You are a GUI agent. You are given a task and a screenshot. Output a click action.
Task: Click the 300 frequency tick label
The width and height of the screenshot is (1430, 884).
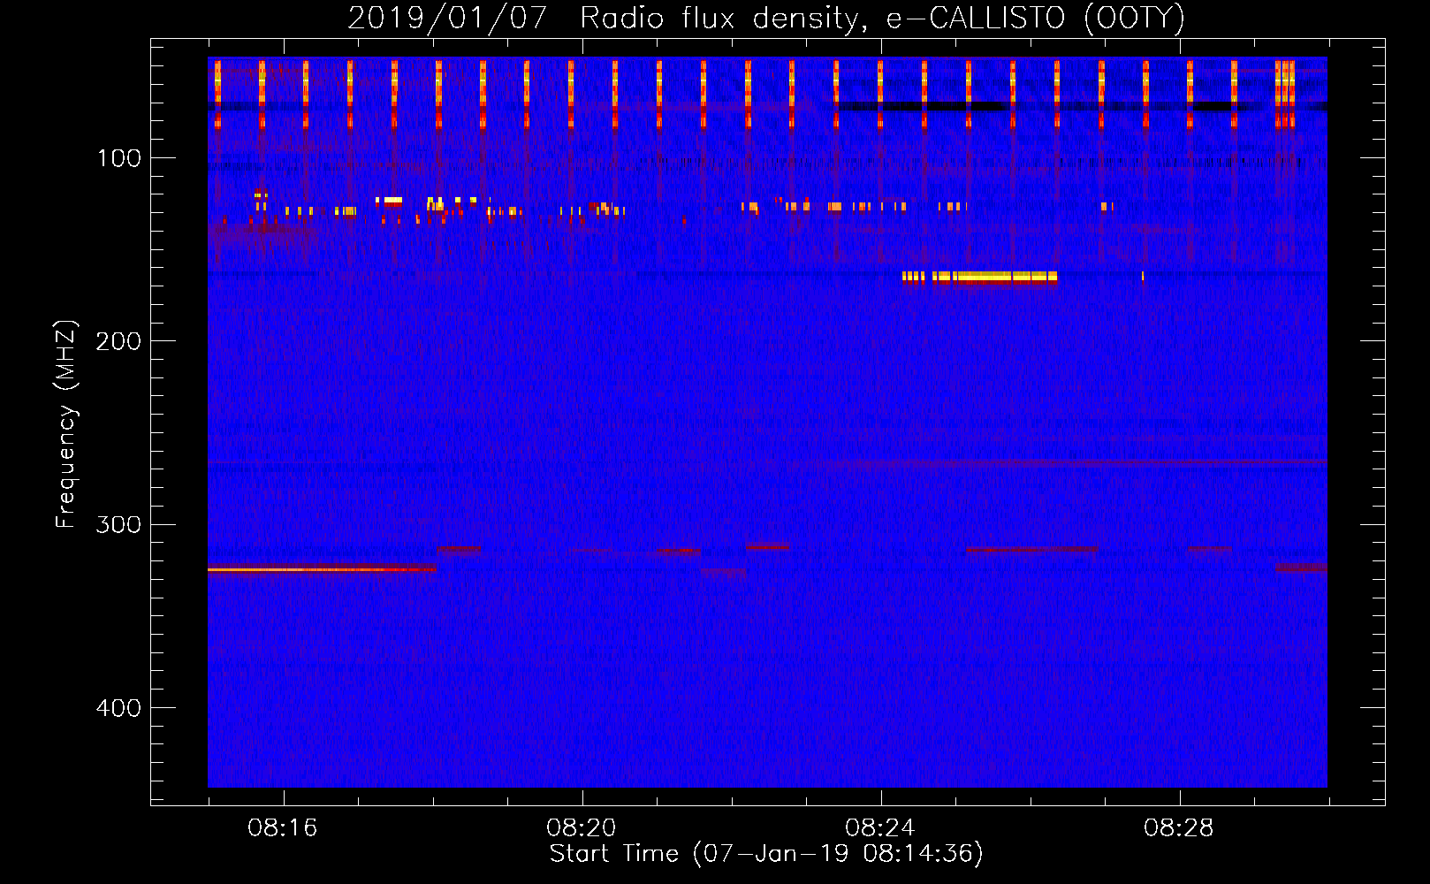(x=118, y=524)
